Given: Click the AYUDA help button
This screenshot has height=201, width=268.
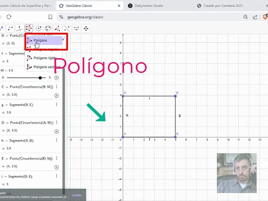Looking at the screenshot, I should click(x=77, y=195).
